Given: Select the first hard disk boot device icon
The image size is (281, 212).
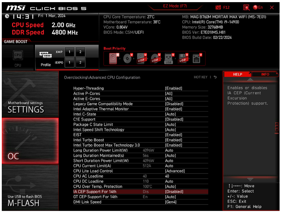Looking at the screenshot, I should [x=114, y=59].
